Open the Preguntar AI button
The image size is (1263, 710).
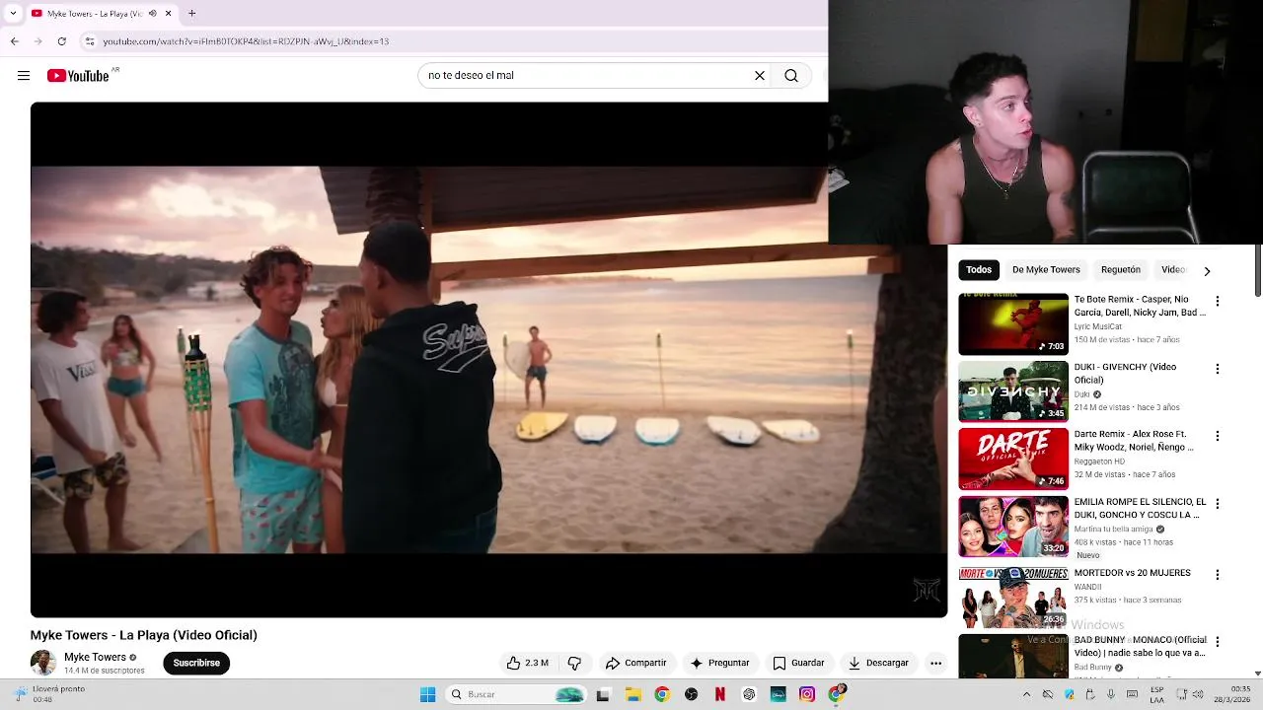pyautogui.click(x=720, y=664)
